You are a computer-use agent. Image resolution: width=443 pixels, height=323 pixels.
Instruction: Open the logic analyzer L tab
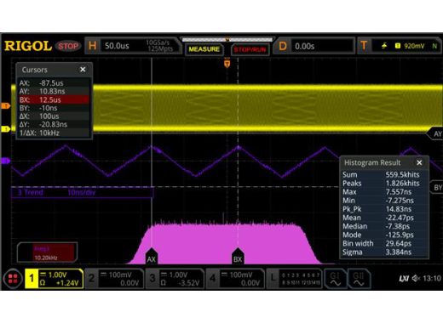pos(294,279)
